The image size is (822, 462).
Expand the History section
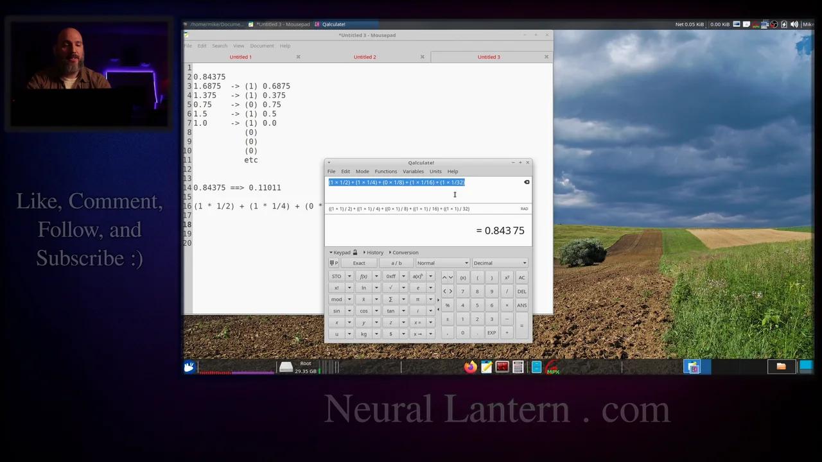tap(374, 252)
